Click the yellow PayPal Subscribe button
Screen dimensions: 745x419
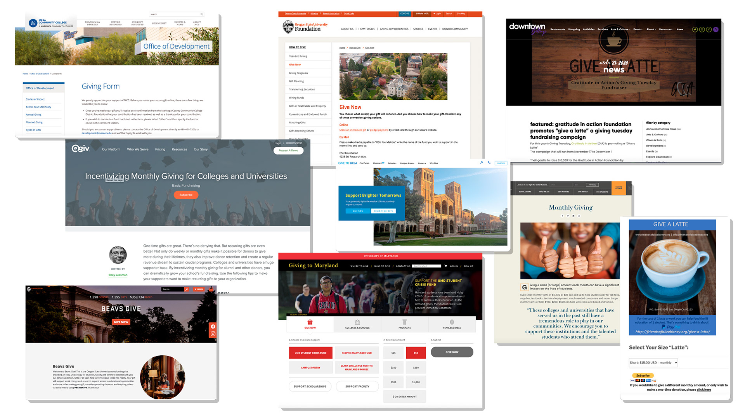[643, 376]
